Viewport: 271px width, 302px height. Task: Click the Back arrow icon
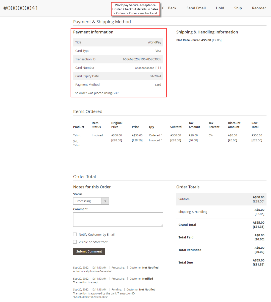click(x=164, y=8)
